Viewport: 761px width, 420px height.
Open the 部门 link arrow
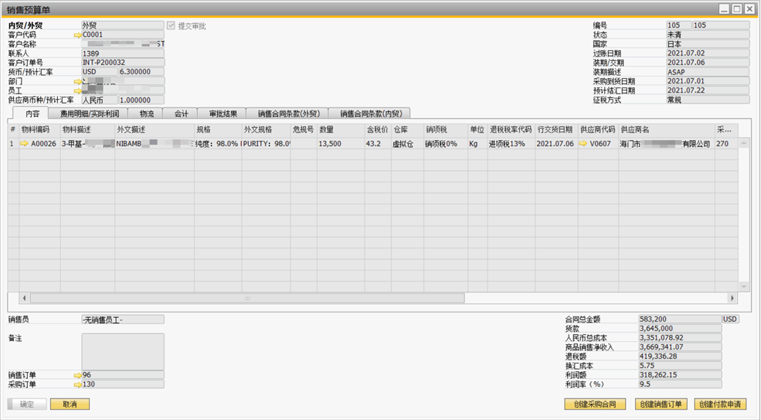78,81
